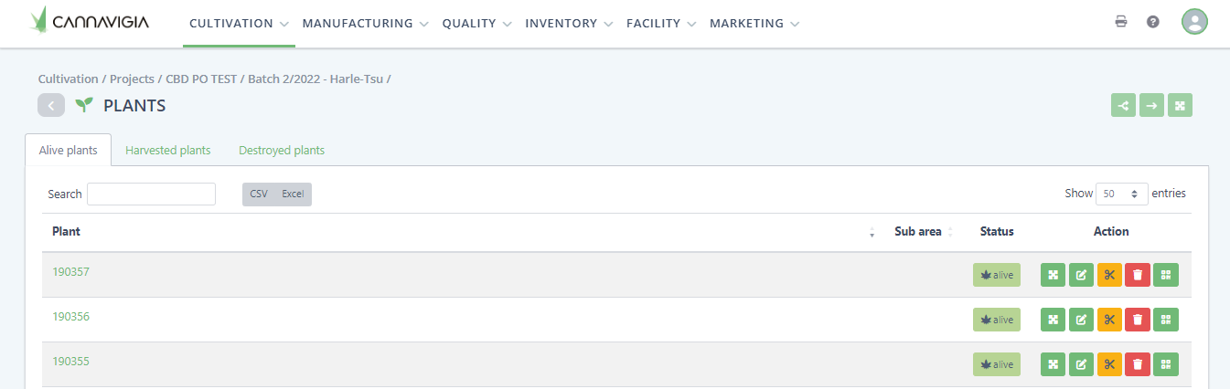
Task: Open the help question mark icon
Action: [x=1153, y=22]
